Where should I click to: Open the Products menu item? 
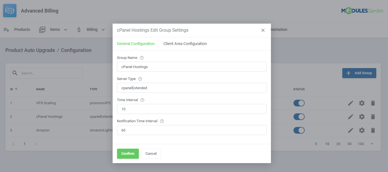pos(17,30)
